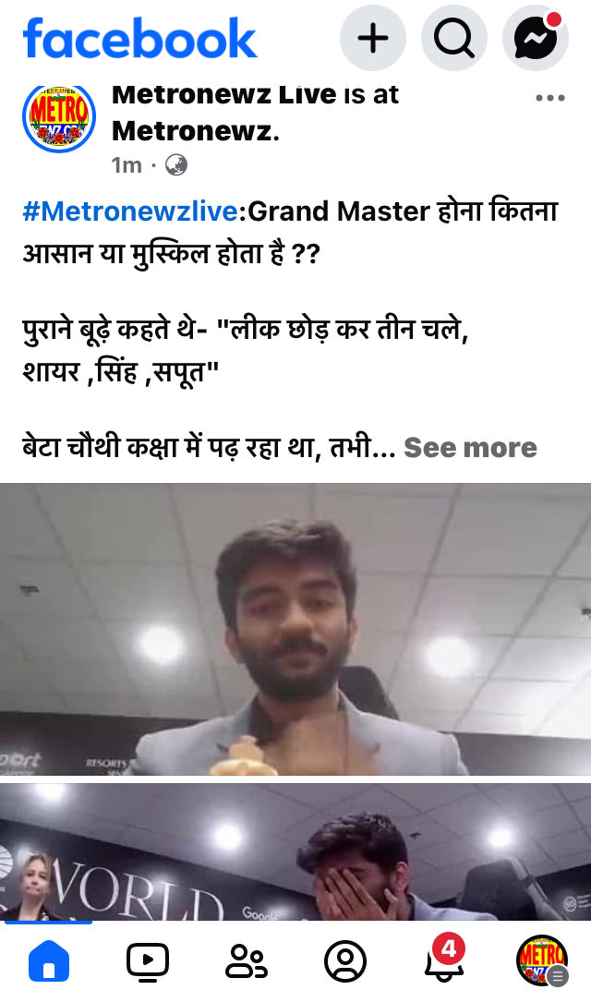The height and width of the screenshot is (1002, 591).
Task: Open the Metro avatar menu tab
Action: [x=542, y=960]
